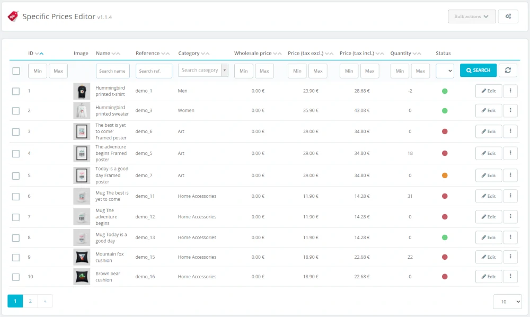Click the refresh icon next to Search
The image size is (530, 317).
tap(508, 71)
